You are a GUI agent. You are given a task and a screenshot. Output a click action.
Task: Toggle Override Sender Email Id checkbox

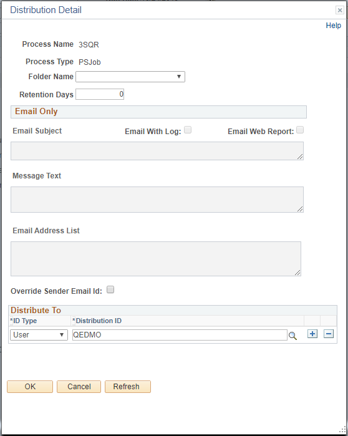pyautogui.click(x=110, y=290)
